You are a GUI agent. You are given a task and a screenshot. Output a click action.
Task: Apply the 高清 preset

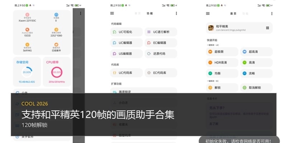[256, 63]
